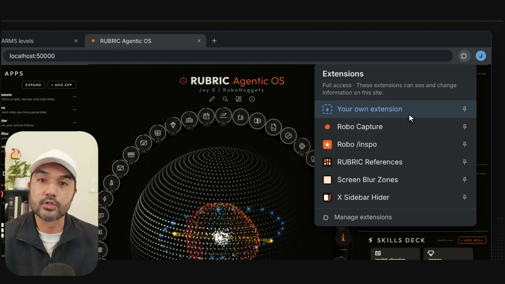Open the crosshair target app node
The image size is (505, 284).
click(302, 146)
